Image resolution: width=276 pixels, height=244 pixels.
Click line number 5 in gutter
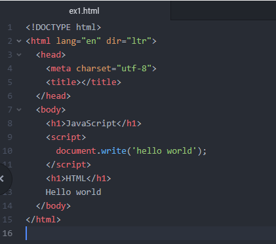[10, 82]
